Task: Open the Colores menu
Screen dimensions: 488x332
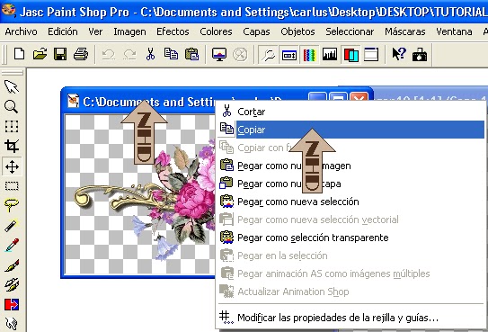Action: click(216, 31)
